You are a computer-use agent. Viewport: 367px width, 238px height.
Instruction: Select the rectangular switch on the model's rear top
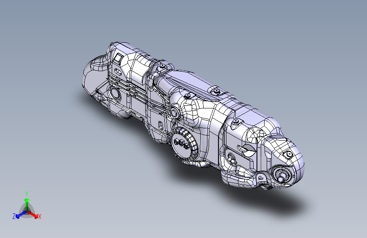click(118, 58)
